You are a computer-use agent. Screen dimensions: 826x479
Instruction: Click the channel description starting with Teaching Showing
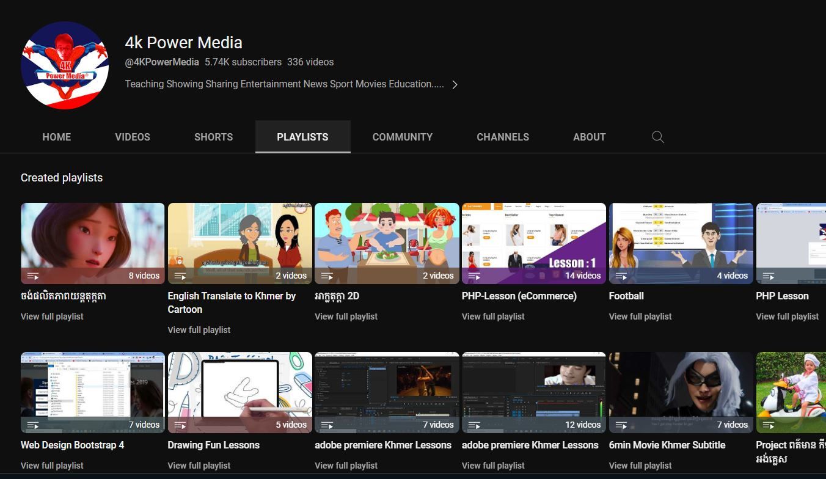[285, 84]
